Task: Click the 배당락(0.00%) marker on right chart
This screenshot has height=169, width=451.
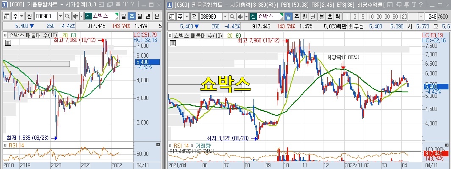Action: tap(343, 57)
